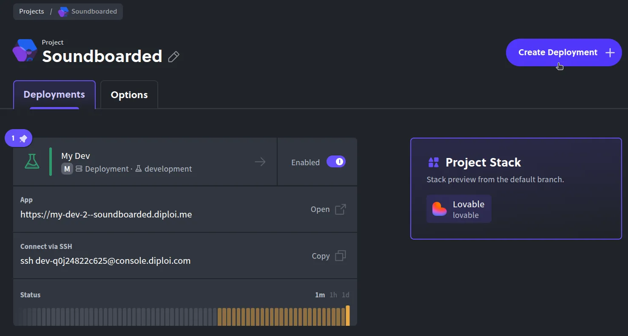Select the 1h status time range
628x336 pixels.
coord(333,294)
